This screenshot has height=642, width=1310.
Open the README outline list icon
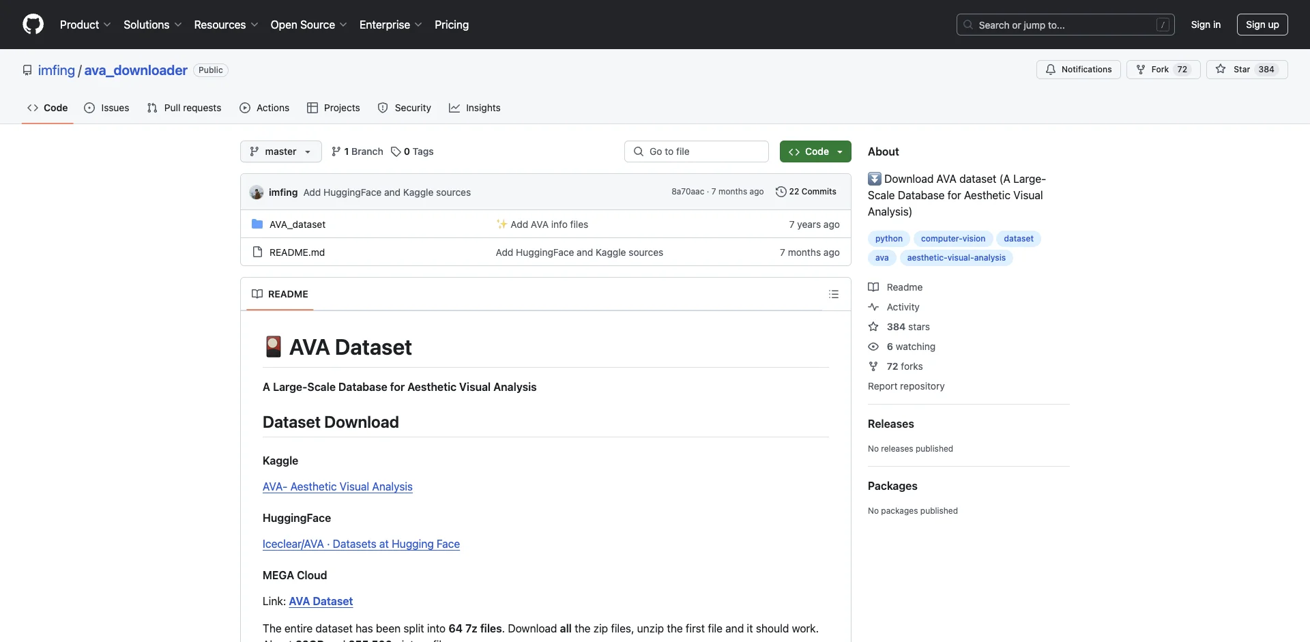[834, 294]
